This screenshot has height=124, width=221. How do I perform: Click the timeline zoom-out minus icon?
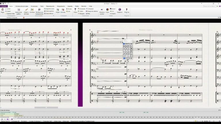[x=5, y=119]
